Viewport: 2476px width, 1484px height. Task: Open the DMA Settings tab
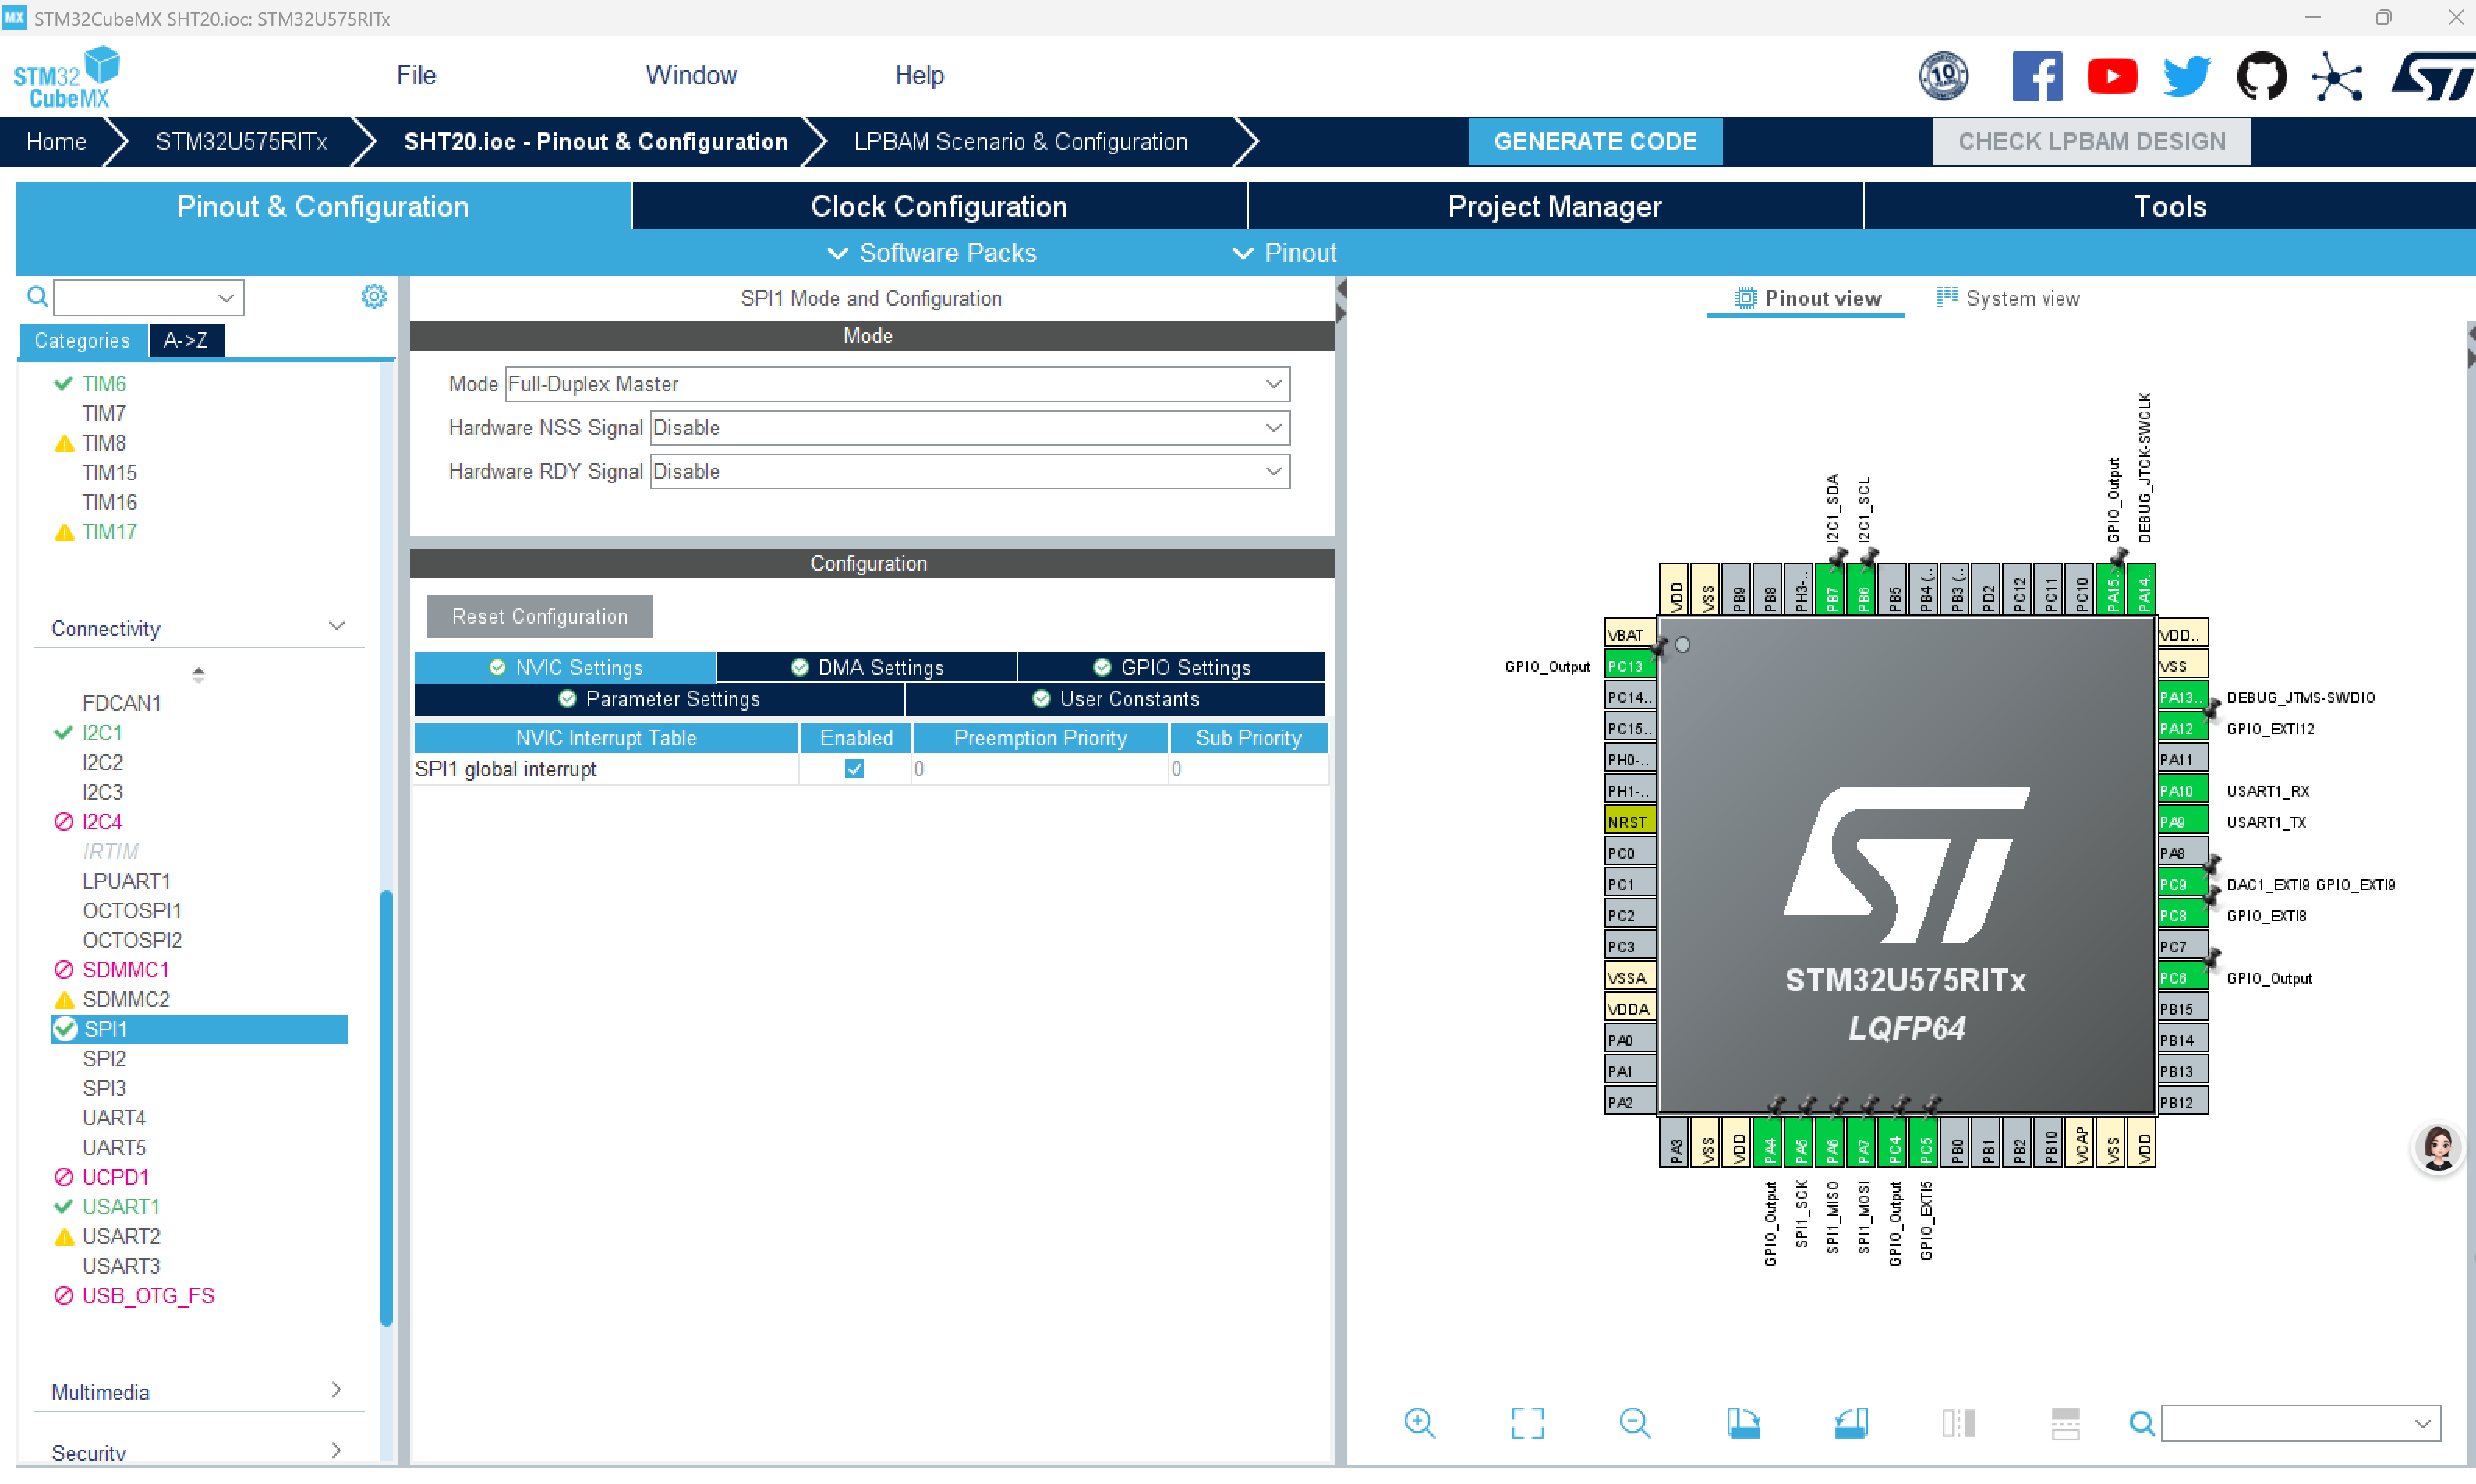[866, 667]
